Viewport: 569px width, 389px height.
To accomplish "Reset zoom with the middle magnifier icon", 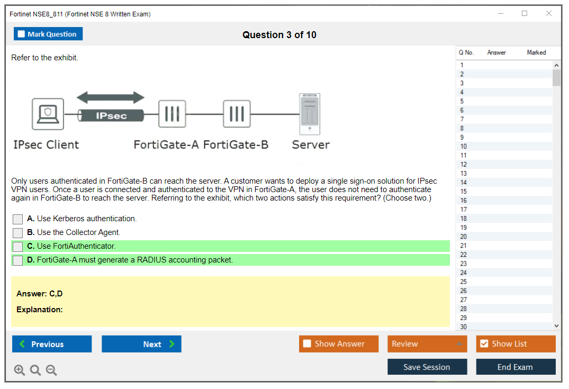I will point(35,370).
